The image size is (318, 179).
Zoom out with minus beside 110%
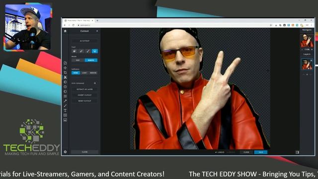click(x=303, y=50)
